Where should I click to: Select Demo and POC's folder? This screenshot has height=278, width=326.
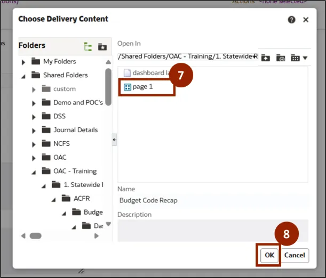click(78, 102)
